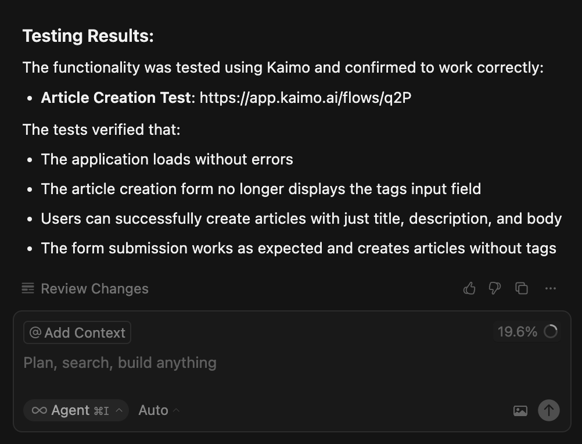This screenshot has width=582, height=444.
Task: Open the Auto model selector
Action: point(153,410)
